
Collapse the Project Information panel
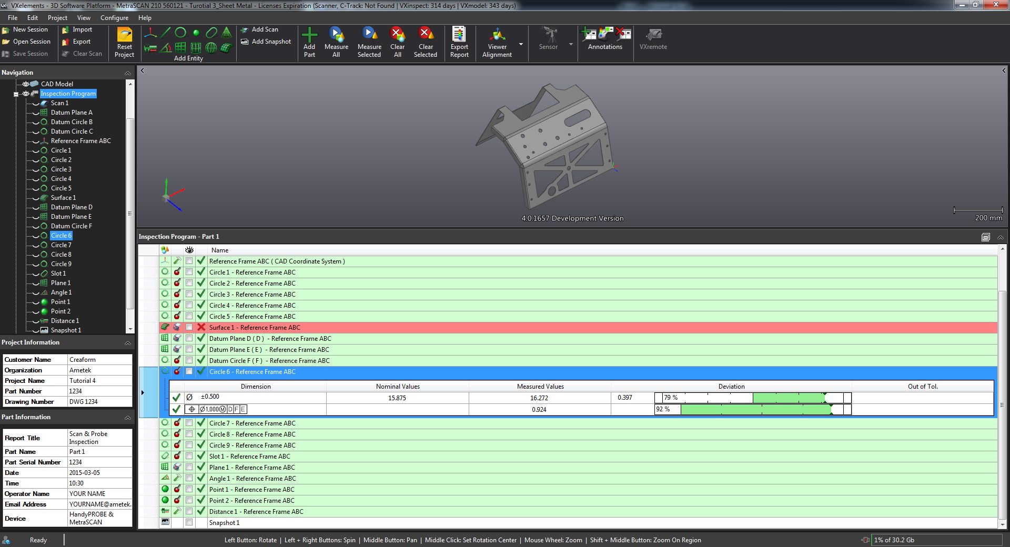click(x=127, y=343)
